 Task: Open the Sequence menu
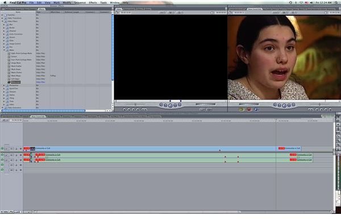(80, 3)
